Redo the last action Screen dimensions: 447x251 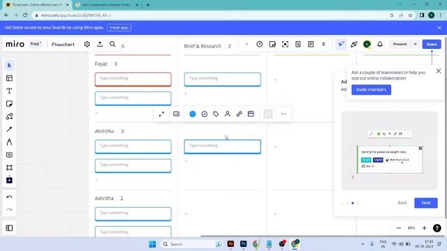[9, 210]
